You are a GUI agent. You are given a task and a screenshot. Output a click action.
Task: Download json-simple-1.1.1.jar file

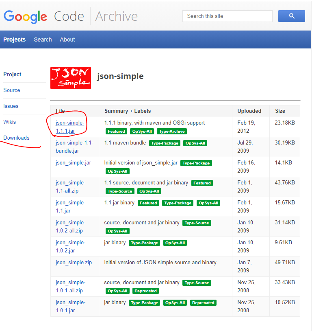tap(70, 127)
